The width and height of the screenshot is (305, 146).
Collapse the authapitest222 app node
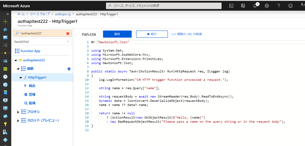(x=16, y=60)
